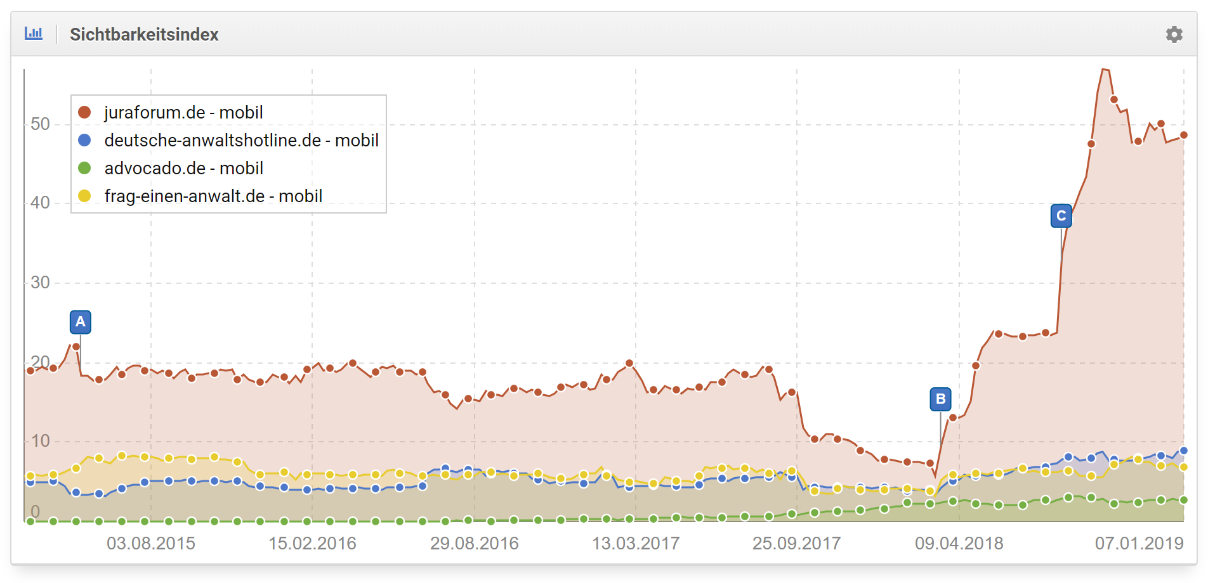Click the 15.02.2016 date axis label

coord(312,543)
